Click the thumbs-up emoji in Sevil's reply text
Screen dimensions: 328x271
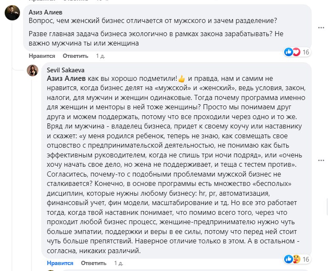coord(182,79)
